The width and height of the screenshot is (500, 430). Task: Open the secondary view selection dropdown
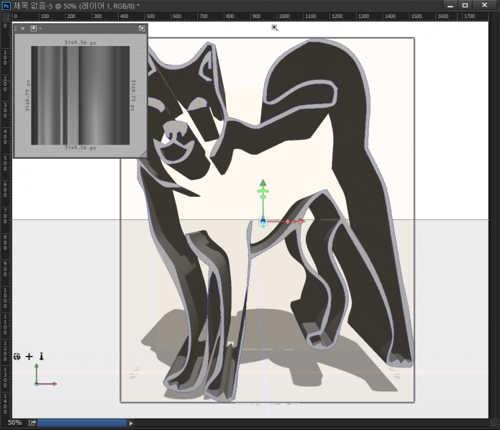click(x=35, y=28)
